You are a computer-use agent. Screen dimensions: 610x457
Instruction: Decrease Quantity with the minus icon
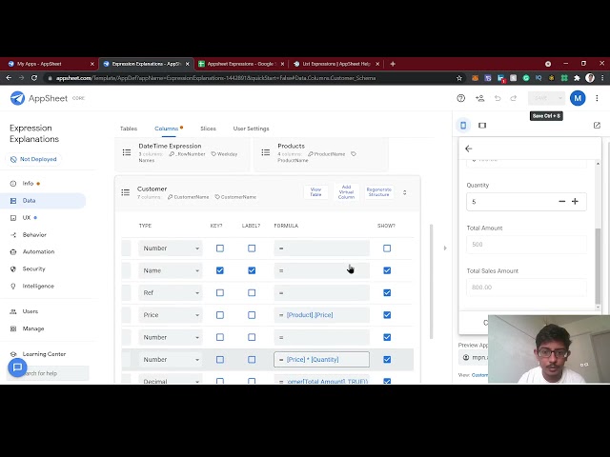tap(561, 201)
